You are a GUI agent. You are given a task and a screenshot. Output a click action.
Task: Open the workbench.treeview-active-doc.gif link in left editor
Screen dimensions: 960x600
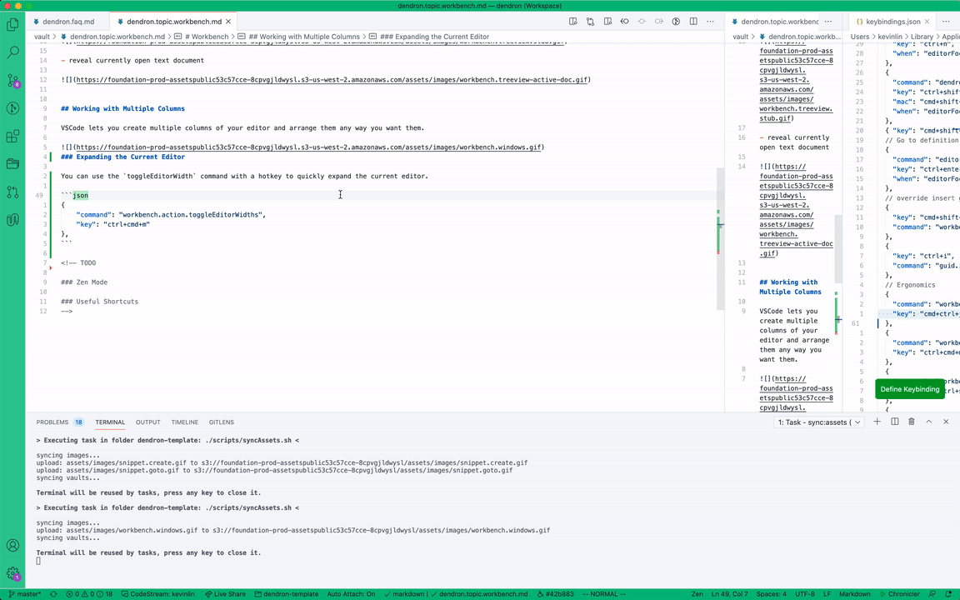coord(332,80)
